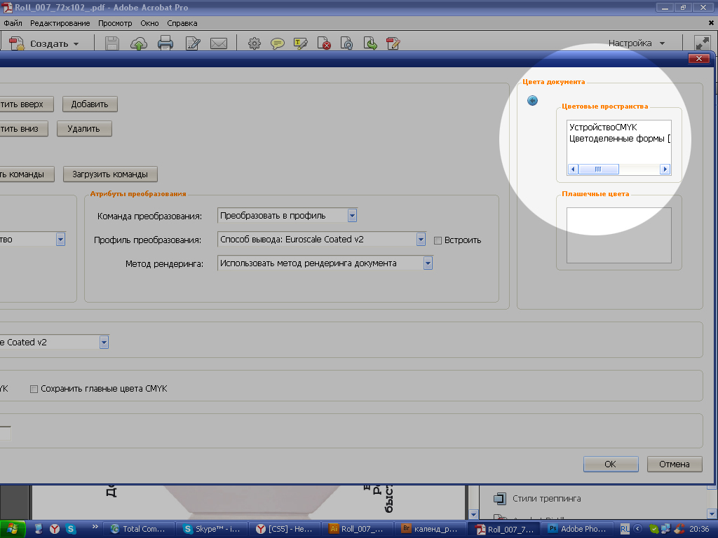Close the Acrobat document with menu bar X
718x538 pixels.
[711, 23]
